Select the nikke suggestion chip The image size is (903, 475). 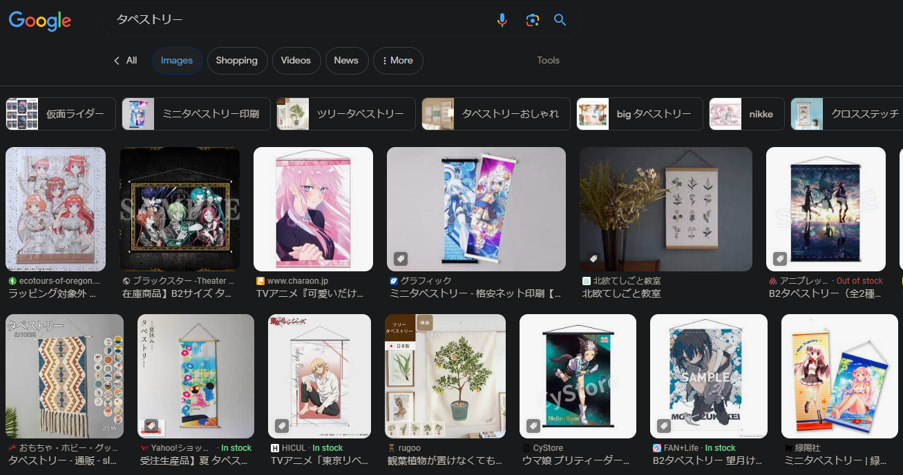point(747,114)
